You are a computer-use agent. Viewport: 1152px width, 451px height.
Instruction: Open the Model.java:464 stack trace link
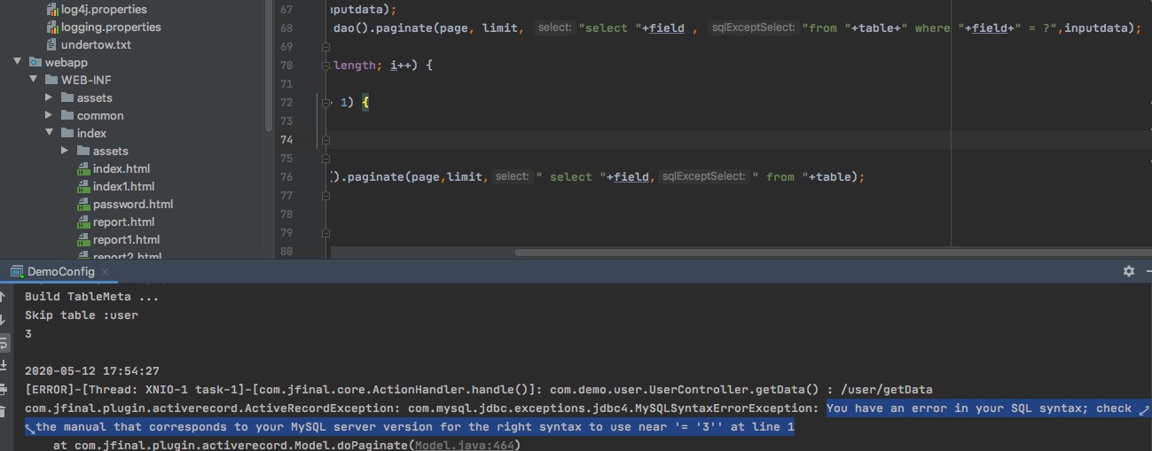pos(466,445)
